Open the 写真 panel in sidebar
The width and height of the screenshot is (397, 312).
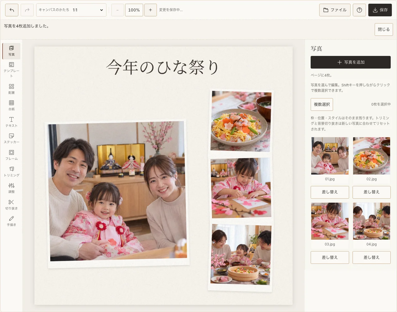coord(11,51)
